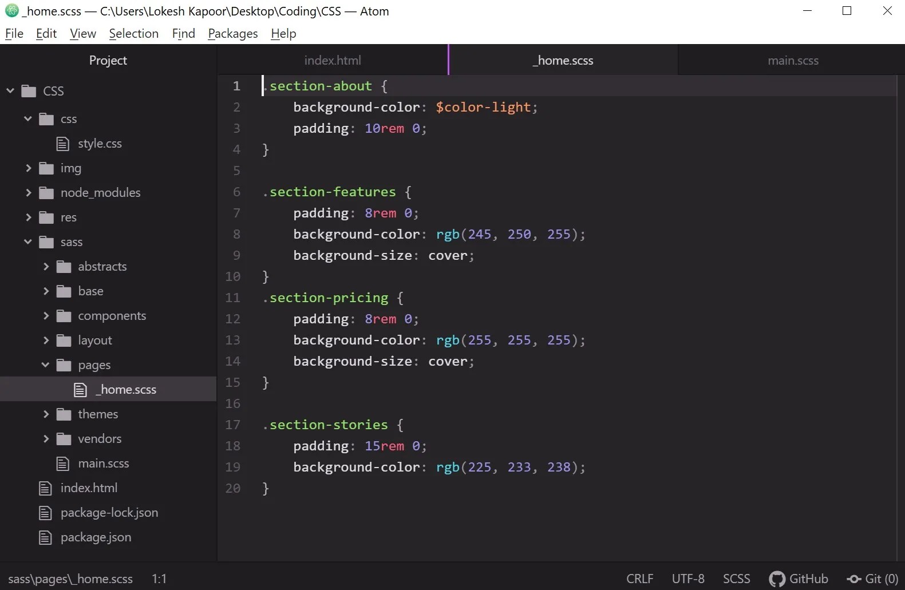Expand the base folder chevron
This screenshot has height=590, width=905.
46,291
